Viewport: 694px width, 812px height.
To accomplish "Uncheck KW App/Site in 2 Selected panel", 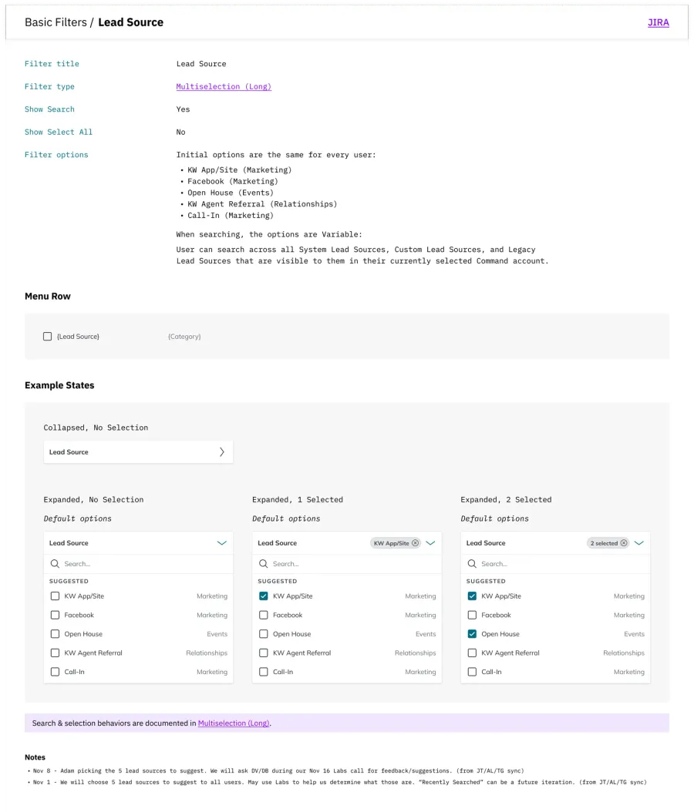I will click(x=472, y=596).
